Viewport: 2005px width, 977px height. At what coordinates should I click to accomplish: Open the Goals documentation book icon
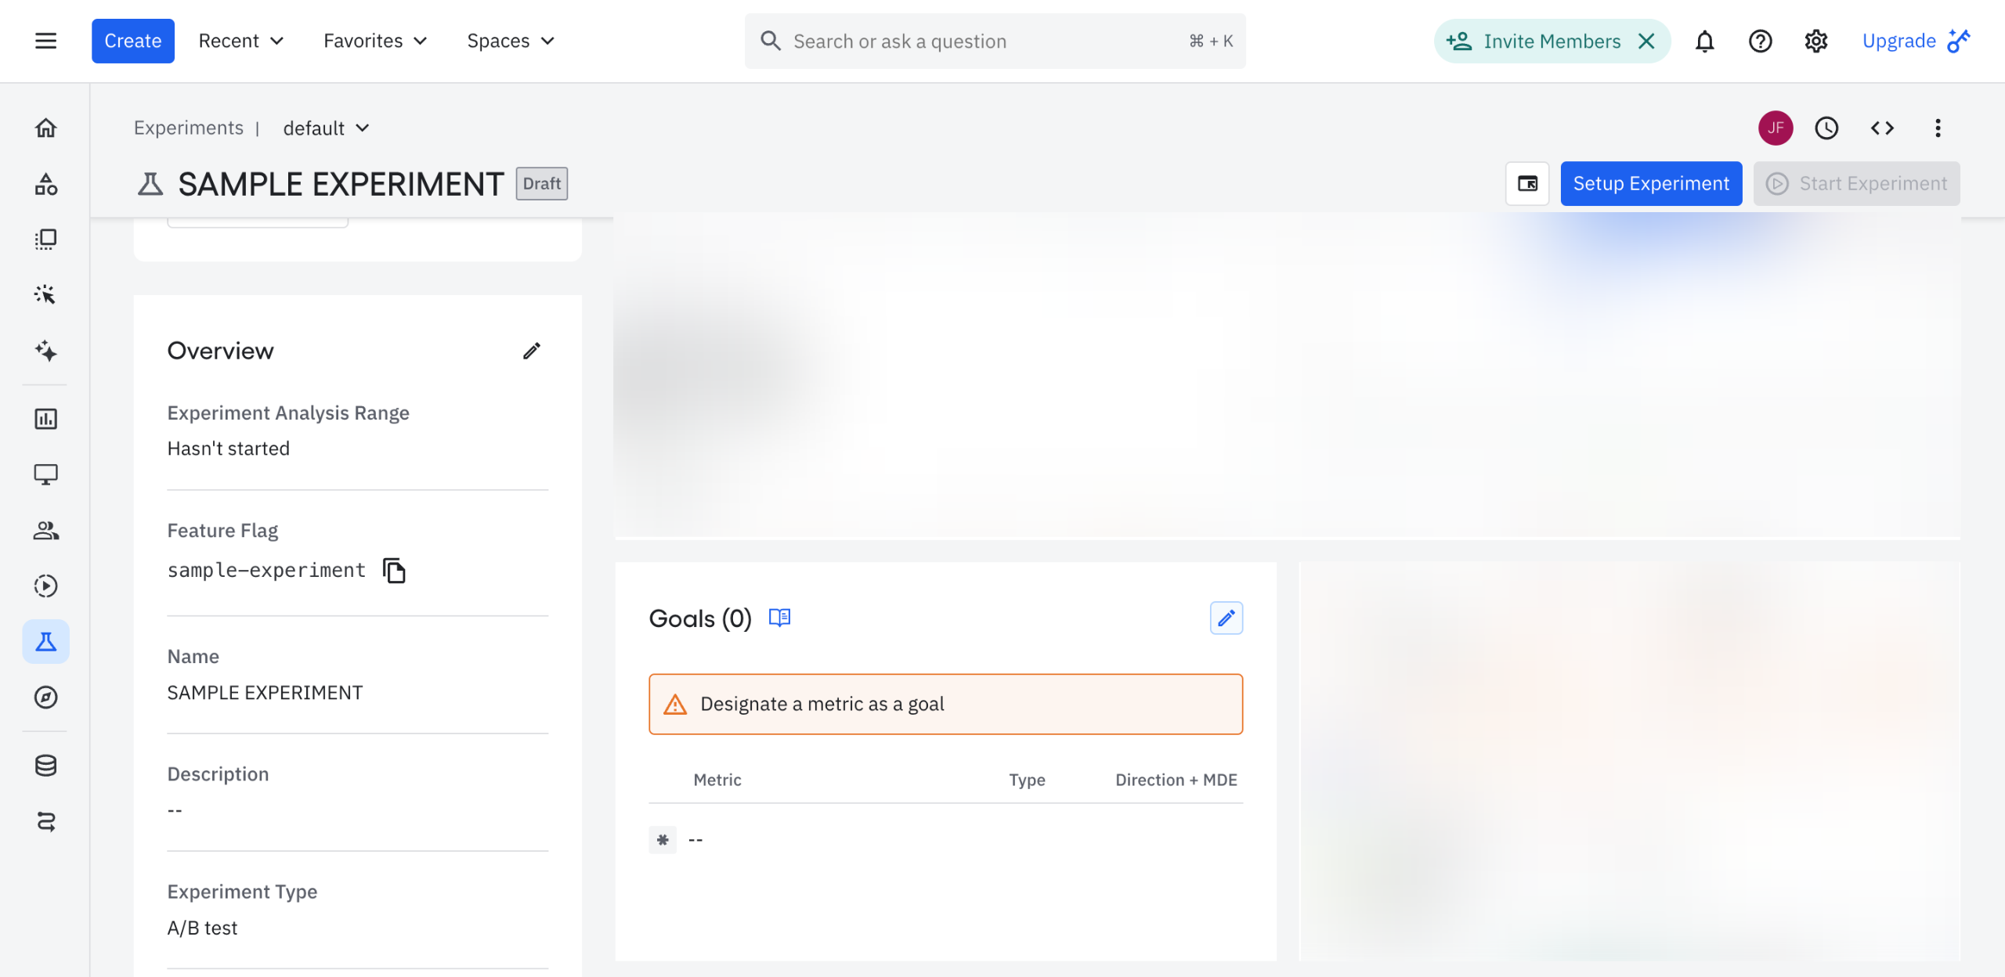(779, 618)
